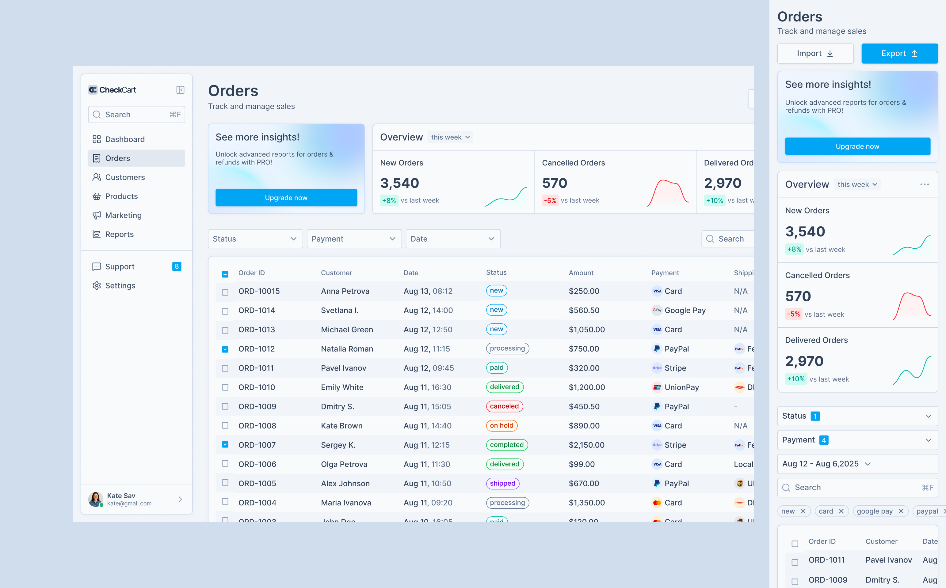The width and height of the screenshot is (946, 588).
Task: Collapse the sidebar with the panel toggle icon
Action: (x=180, y=89)
